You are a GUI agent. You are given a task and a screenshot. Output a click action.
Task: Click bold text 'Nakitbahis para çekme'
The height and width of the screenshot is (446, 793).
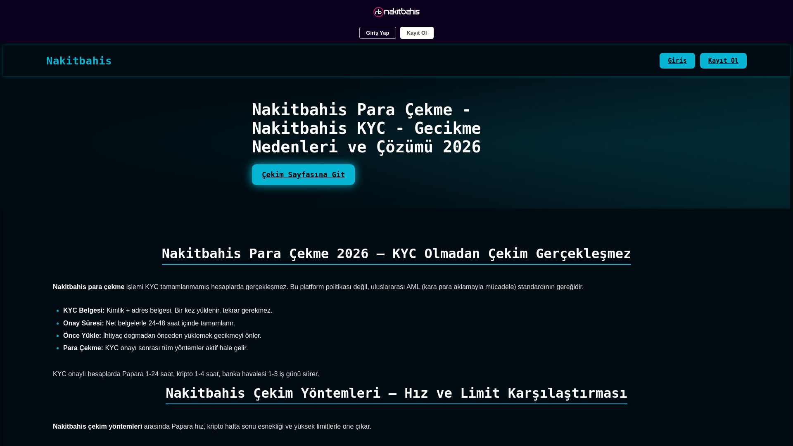click(88, 287)
